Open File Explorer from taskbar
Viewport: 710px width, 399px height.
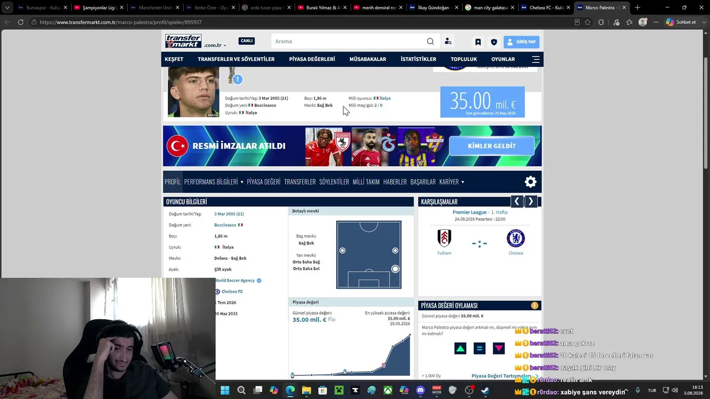[x=306, y=391]
